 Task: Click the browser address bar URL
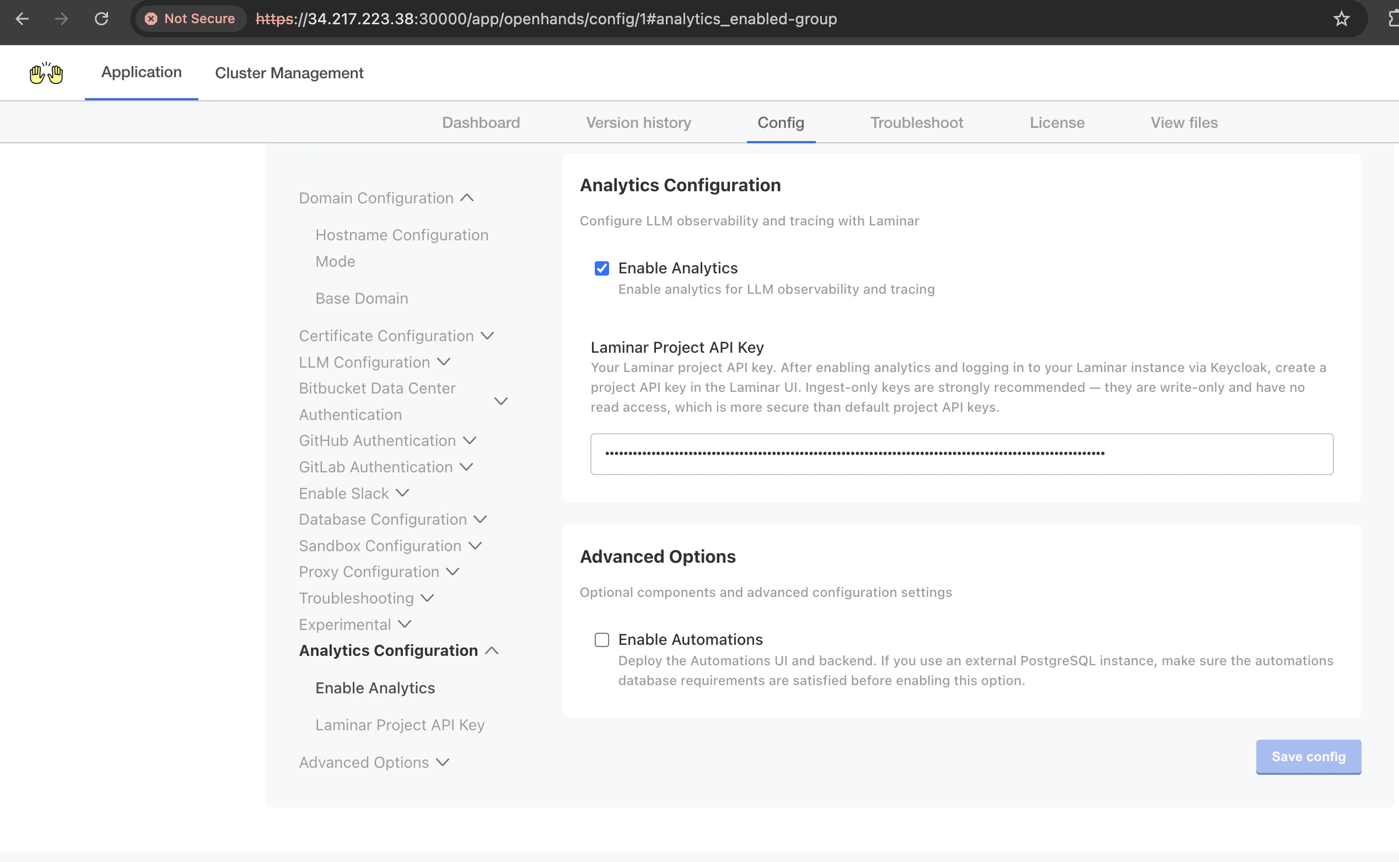(x=546, y=19)
